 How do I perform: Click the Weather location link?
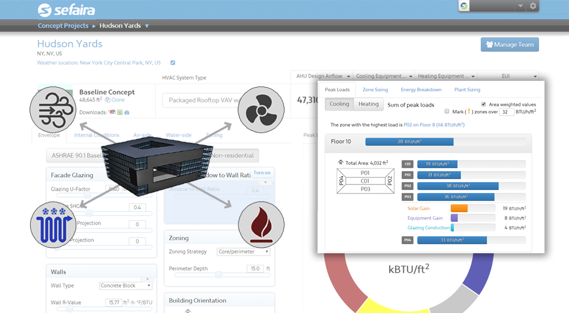coord(98,63)
